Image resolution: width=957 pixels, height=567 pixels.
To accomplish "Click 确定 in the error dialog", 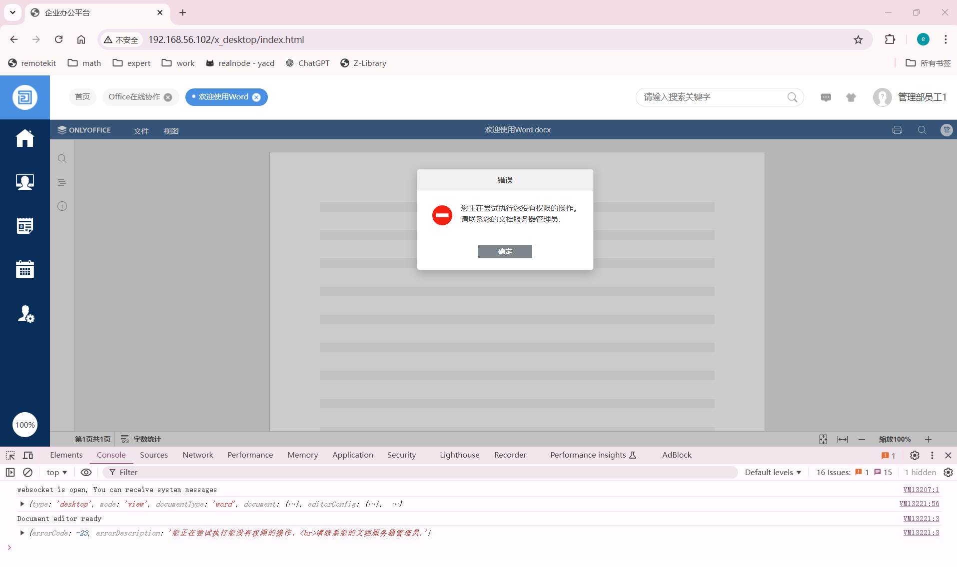I will [x=505, y=251].
